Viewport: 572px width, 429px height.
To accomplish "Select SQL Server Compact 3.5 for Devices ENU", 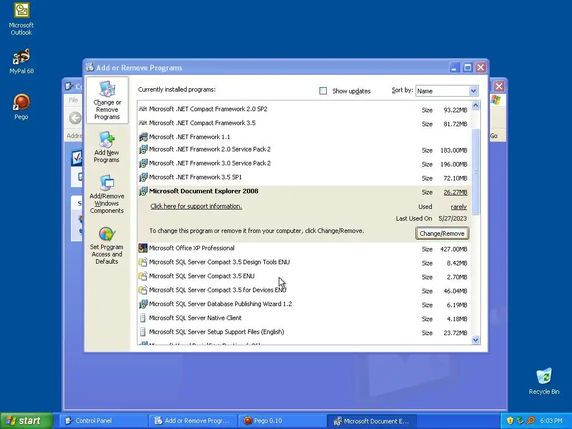I will coord(304,290).
